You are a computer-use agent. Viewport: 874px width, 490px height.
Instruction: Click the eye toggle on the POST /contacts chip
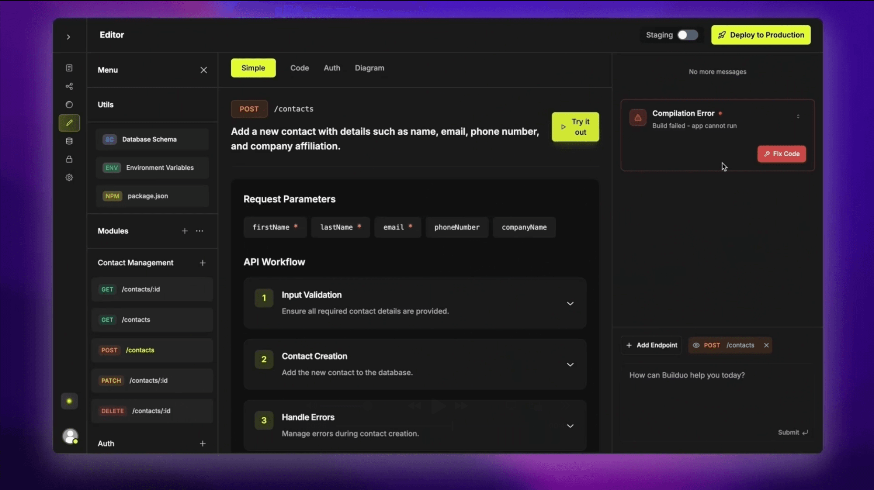[x=696, y=345]
